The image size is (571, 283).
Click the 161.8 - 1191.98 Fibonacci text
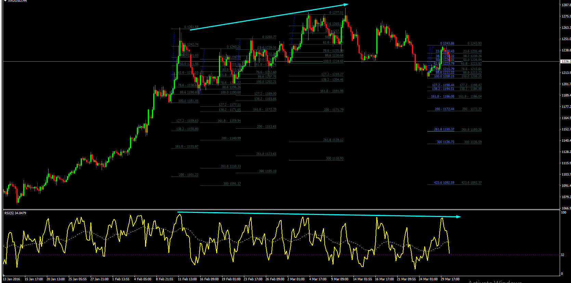332,91
